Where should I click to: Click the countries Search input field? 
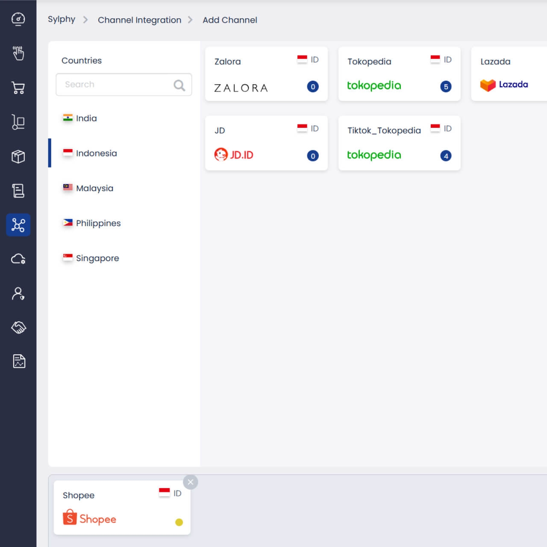(115, 85)
